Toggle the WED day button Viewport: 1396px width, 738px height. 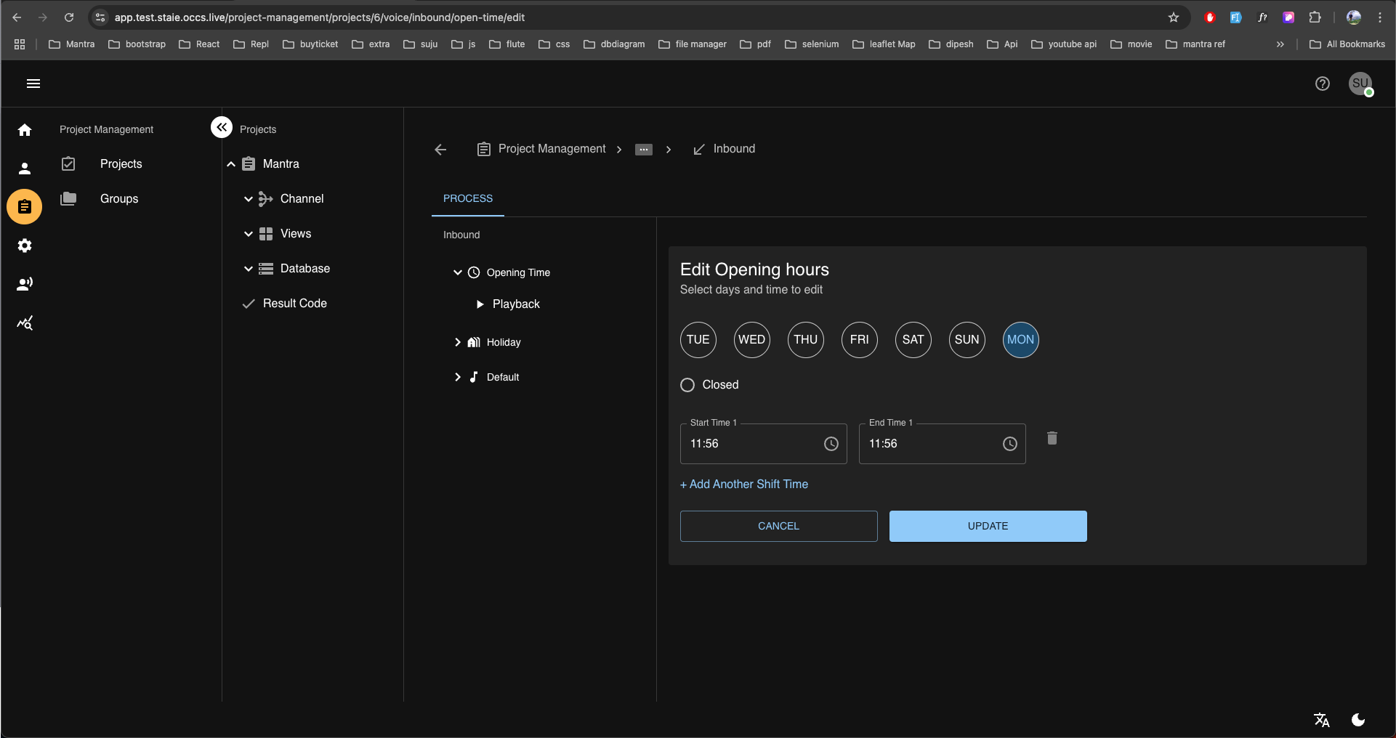(751, 340)
